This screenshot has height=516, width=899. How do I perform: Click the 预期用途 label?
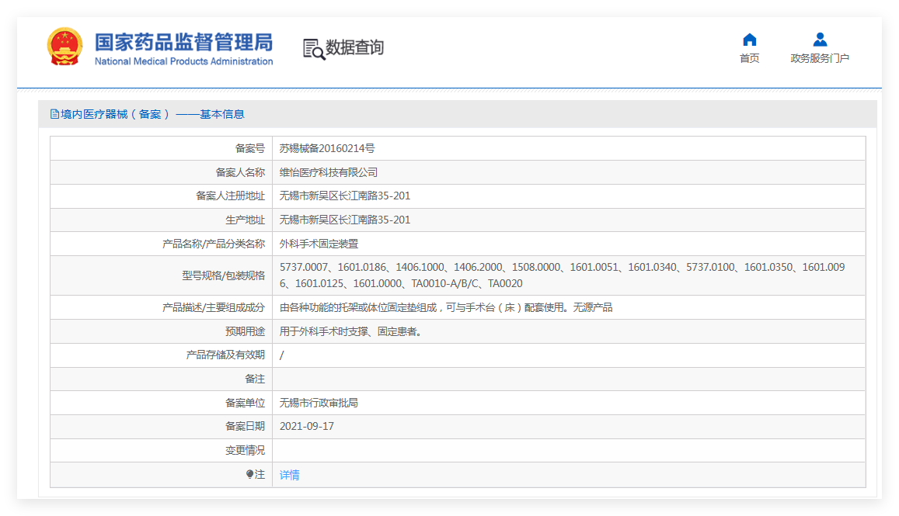tap(246, 331)
